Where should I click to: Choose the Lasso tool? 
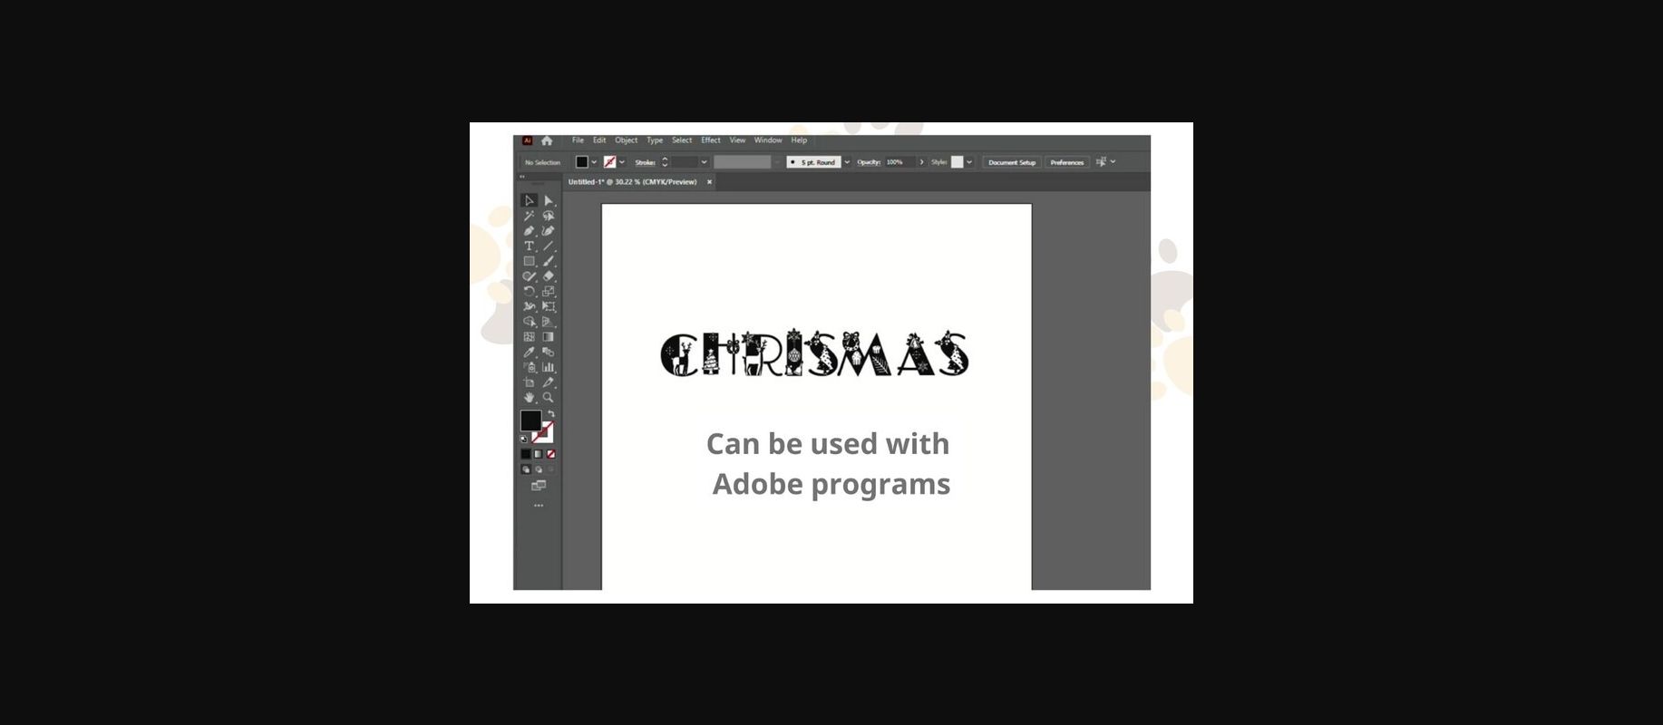[x=549, y=216]
